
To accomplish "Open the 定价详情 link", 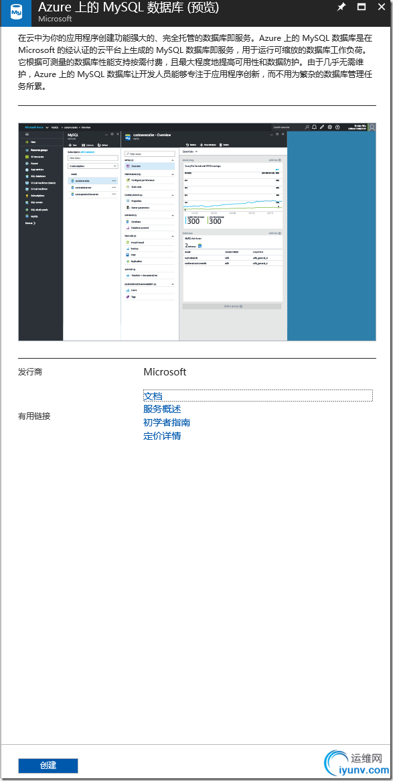I will point(162,436).
